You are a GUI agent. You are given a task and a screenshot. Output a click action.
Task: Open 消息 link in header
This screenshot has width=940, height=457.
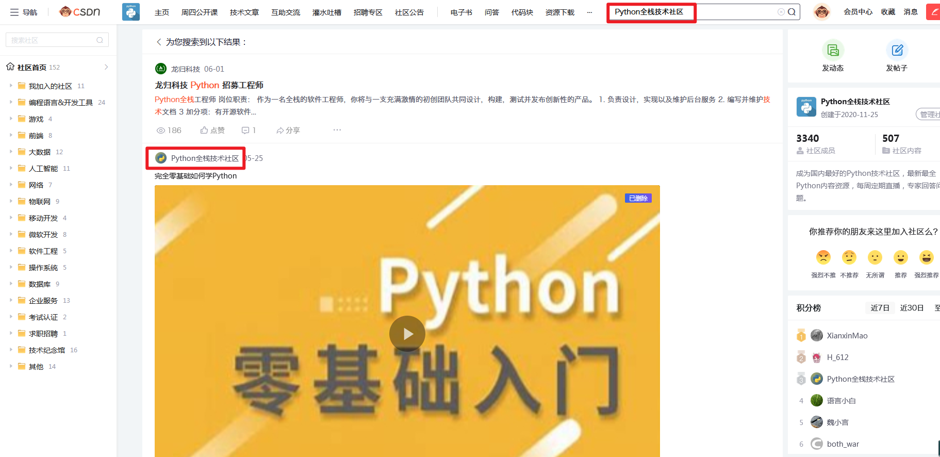point(911,12)
